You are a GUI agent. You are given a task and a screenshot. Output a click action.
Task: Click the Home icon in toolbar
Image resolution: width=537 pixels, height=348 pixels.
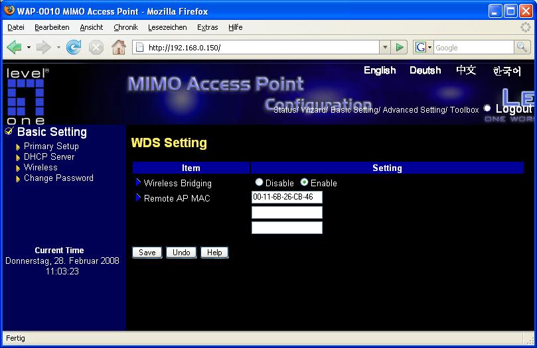coord(118,47)
